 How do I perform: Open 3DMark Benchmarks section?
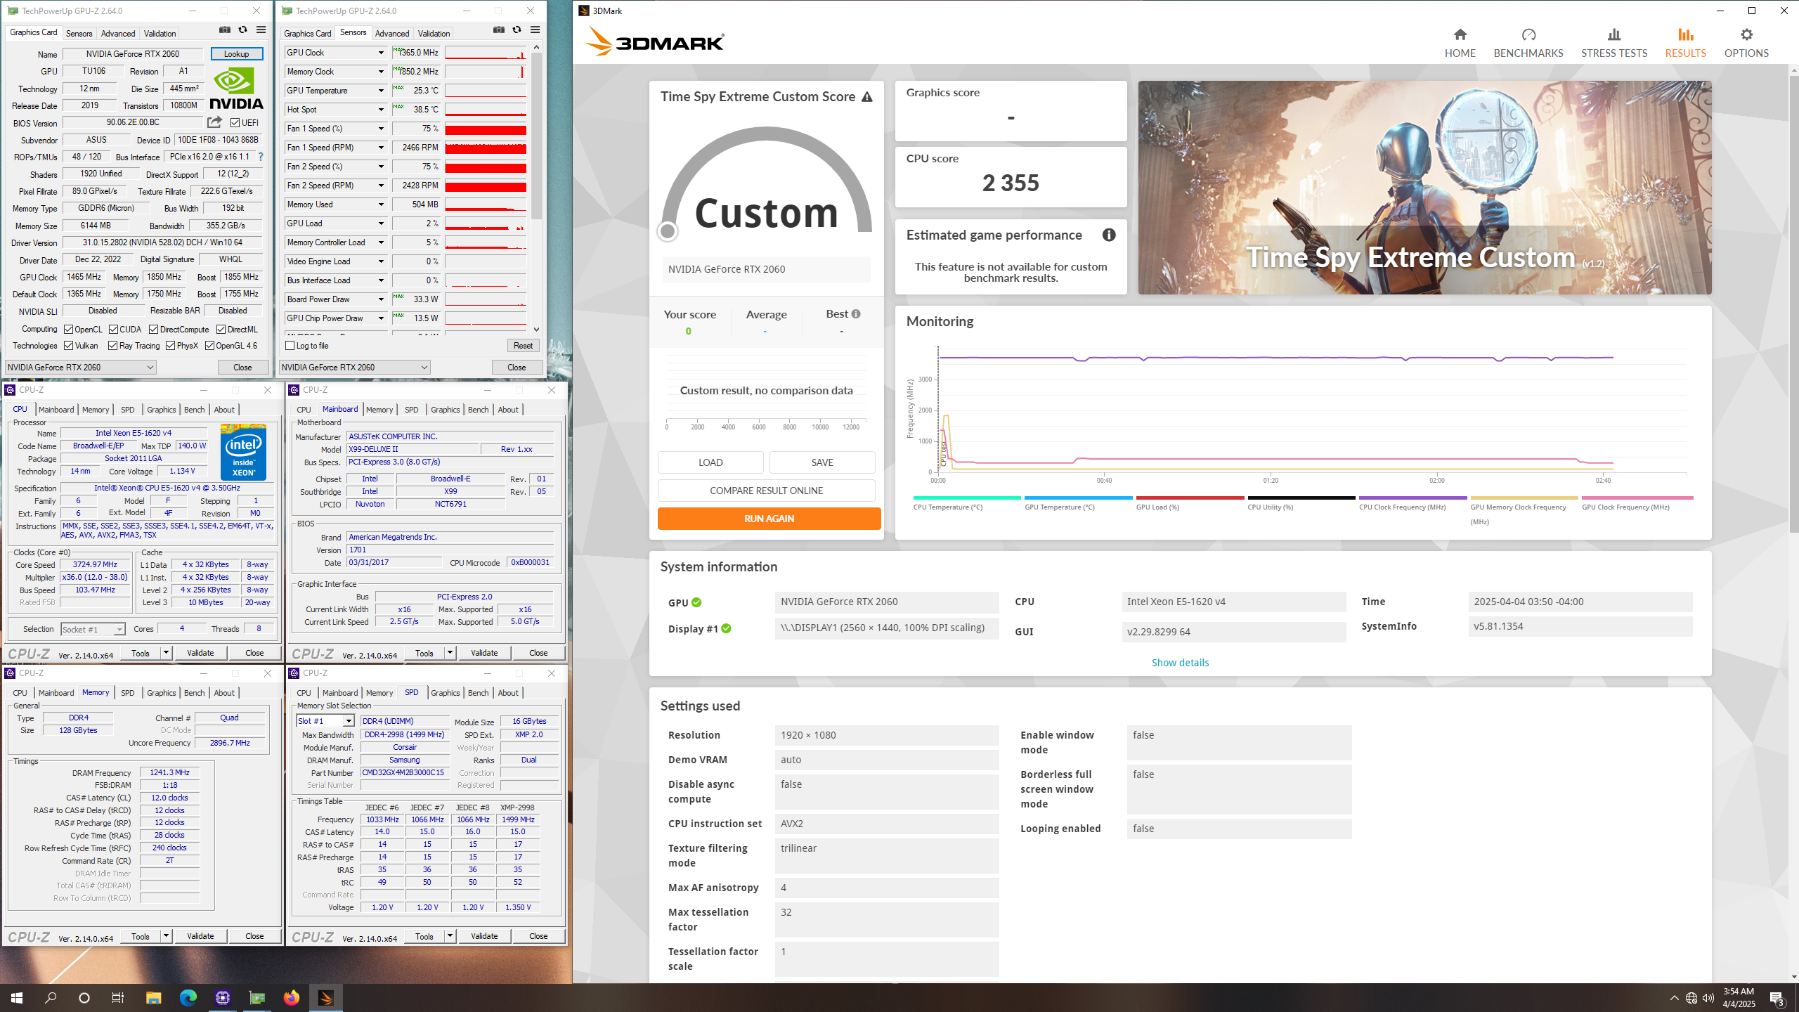coord(1528,43)
